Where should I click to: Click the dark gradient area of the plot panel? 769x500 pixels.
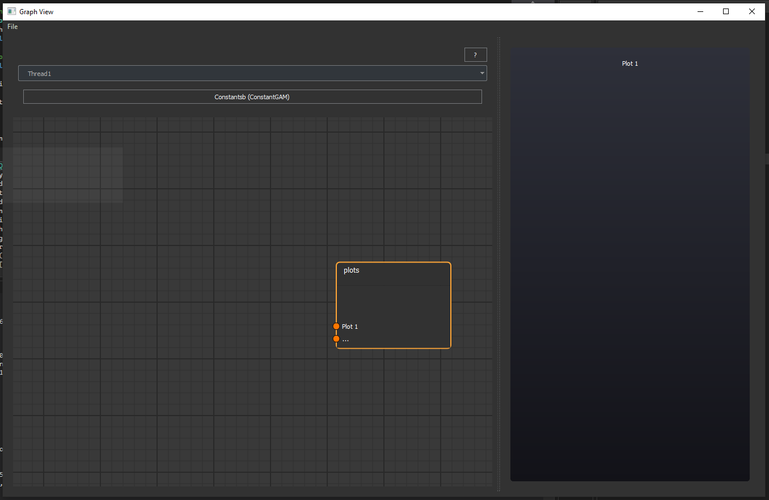629,272
